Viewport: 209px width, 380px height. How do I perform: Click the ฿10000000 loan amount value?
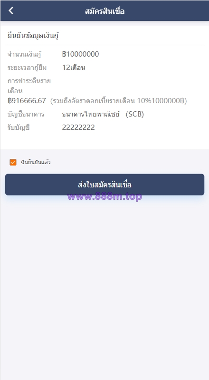(80, 54)
